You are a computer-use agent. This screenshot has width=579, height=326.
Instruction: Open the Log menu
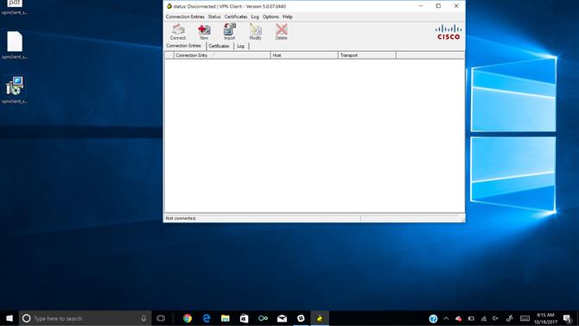click(255, 16)
